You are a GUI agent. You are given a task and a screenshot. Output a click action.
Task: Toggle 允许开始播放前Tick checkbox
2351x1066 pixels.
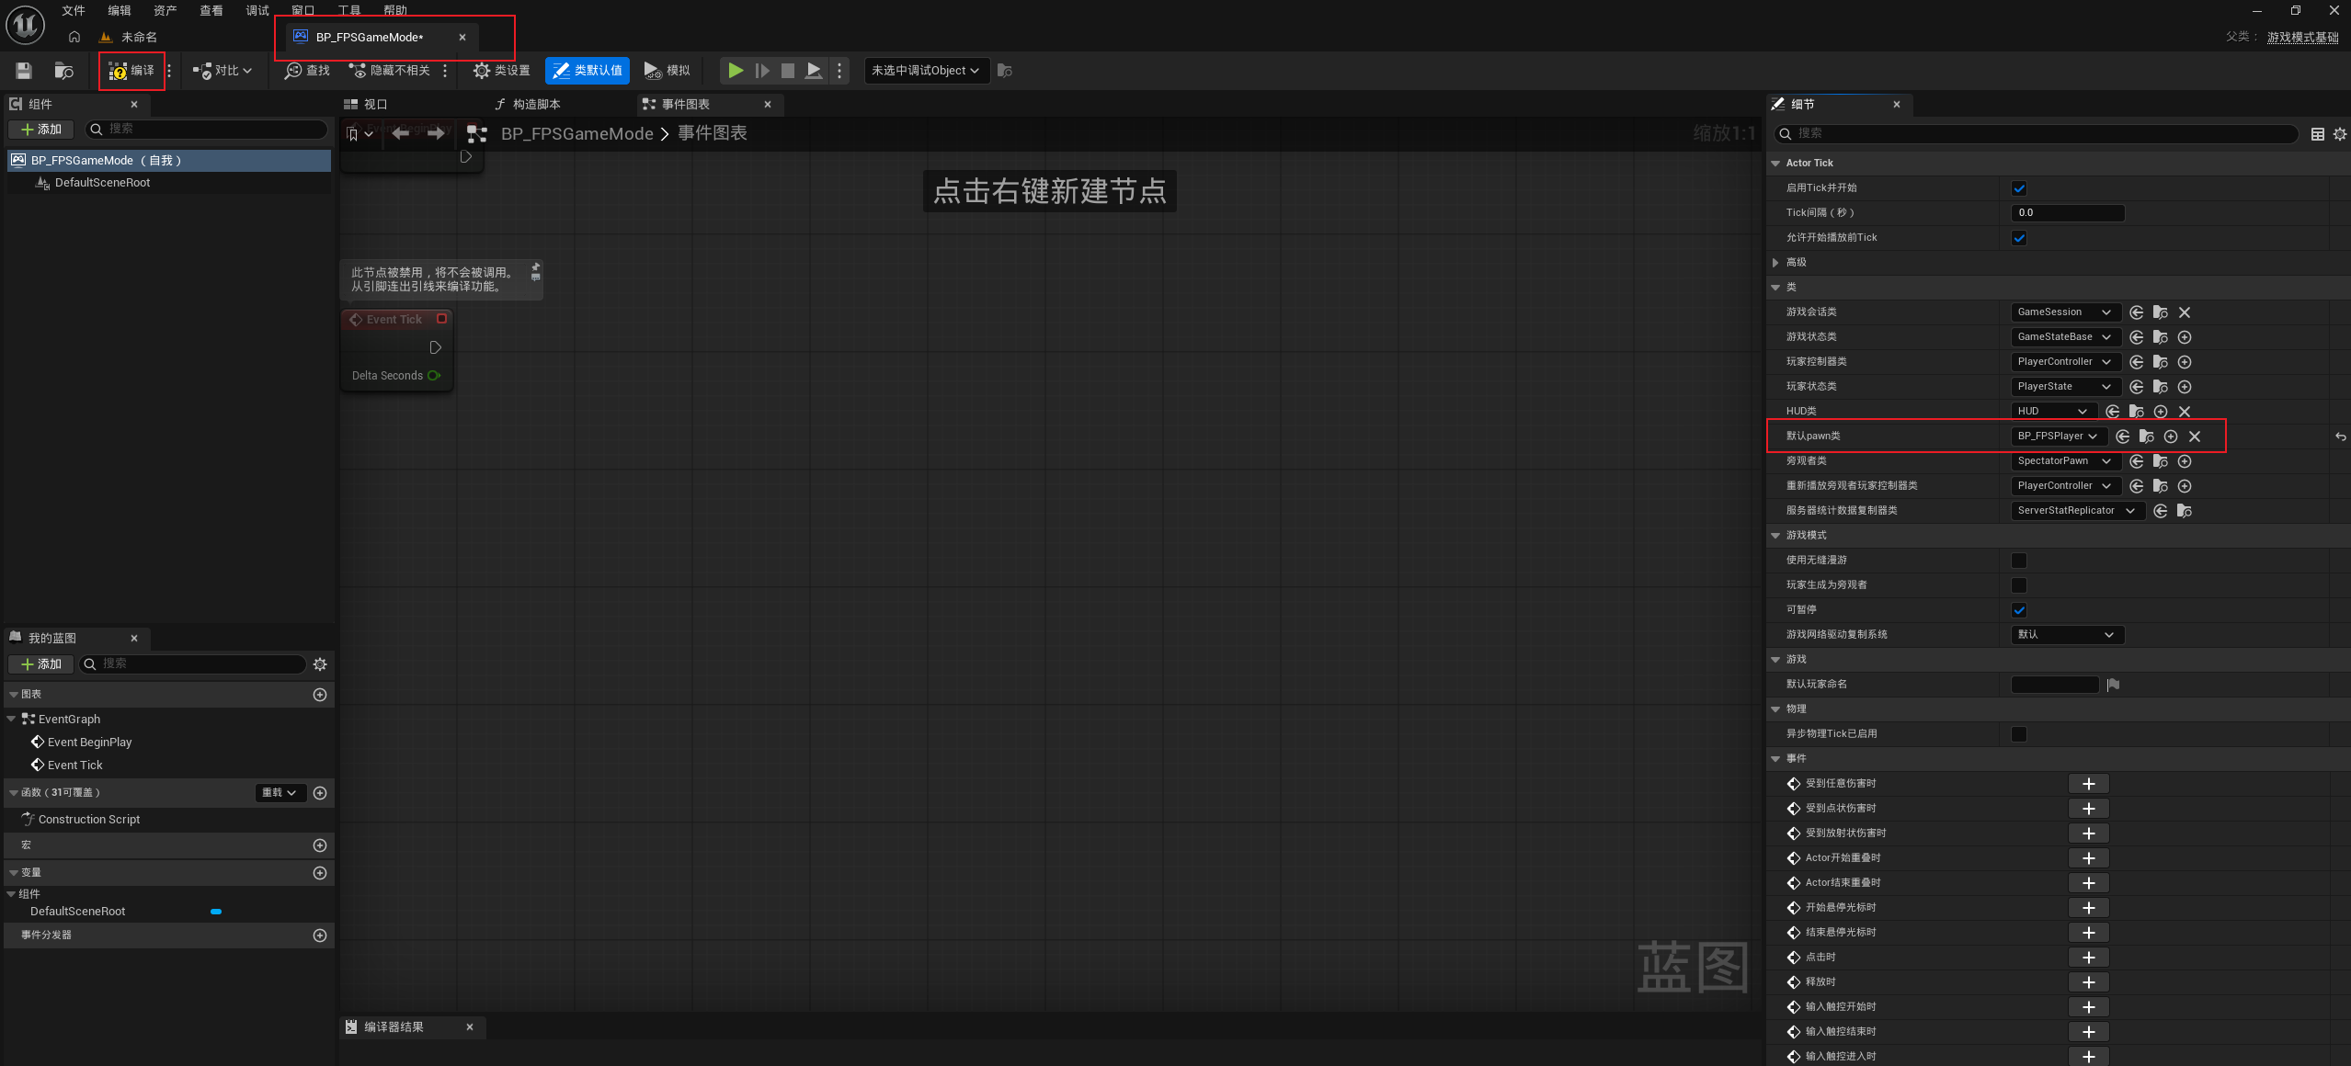(x=2019, y=238)
